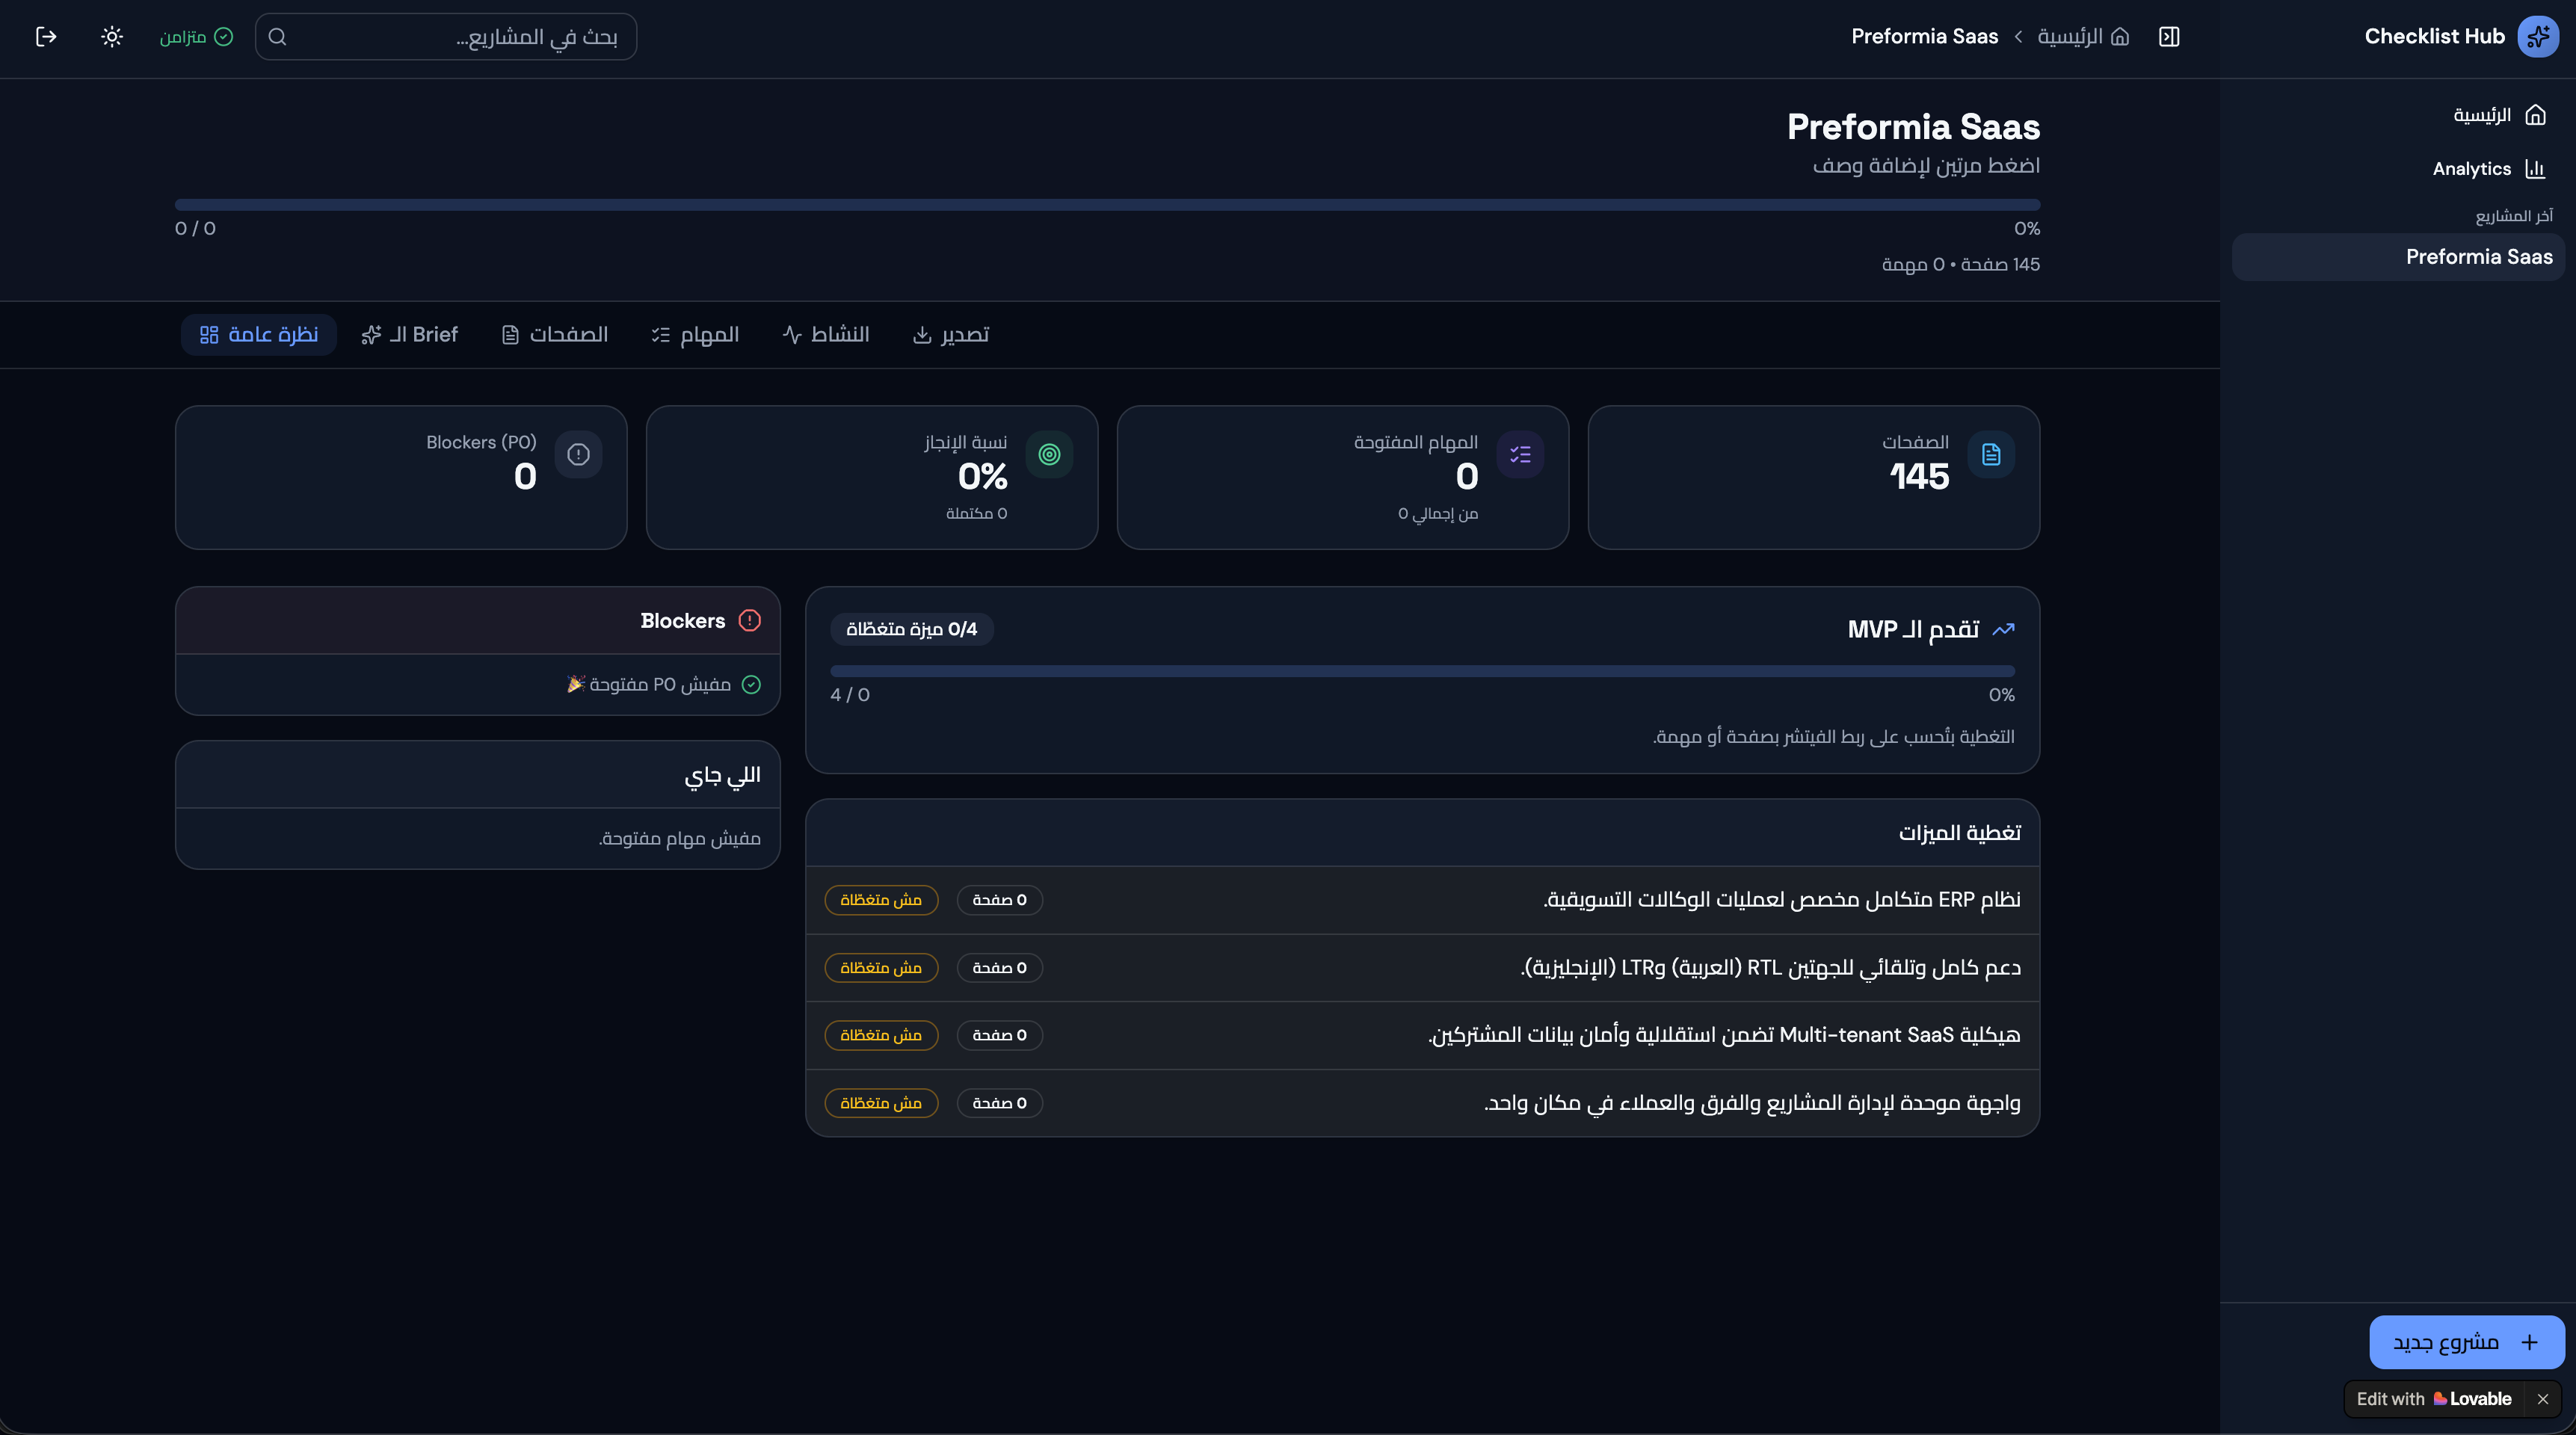Click the تغطية الميزات section heading
Image resolution: width=2576 pixels, height=1435 pixels.
pos(1959,833)
